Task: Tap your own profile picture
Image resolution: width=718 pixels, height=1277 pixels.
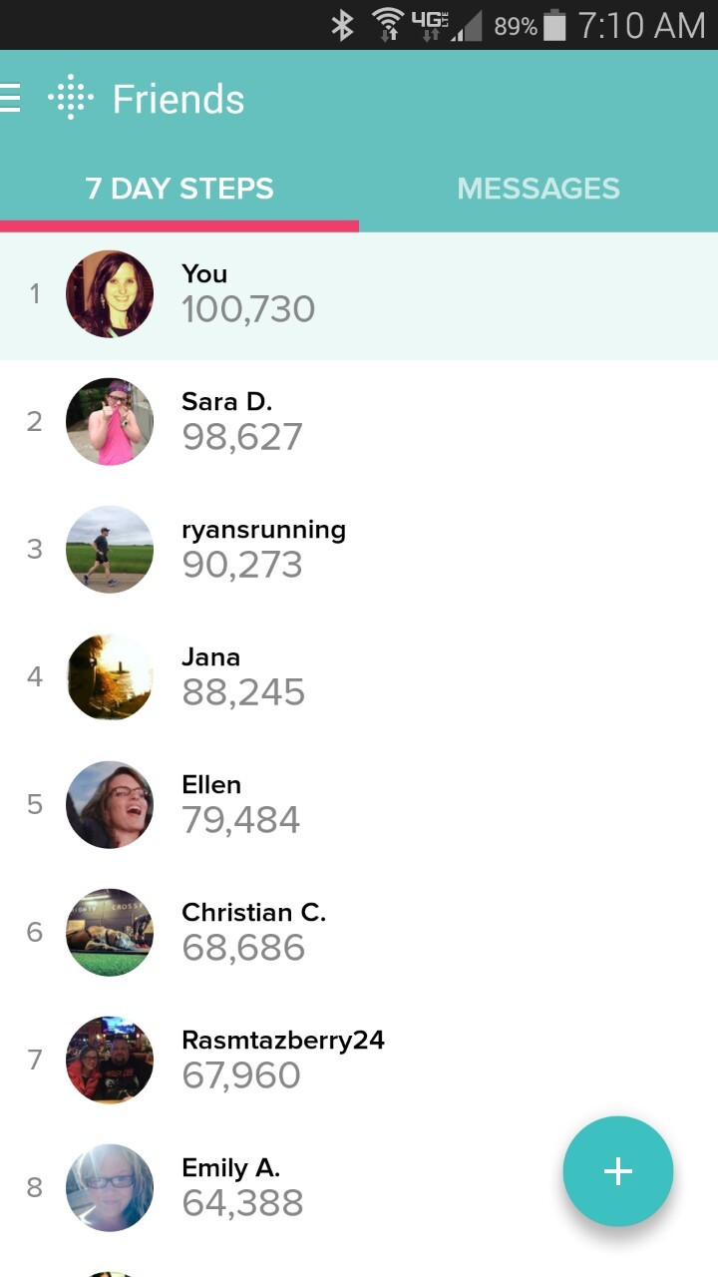Action: tap(110, 294)
